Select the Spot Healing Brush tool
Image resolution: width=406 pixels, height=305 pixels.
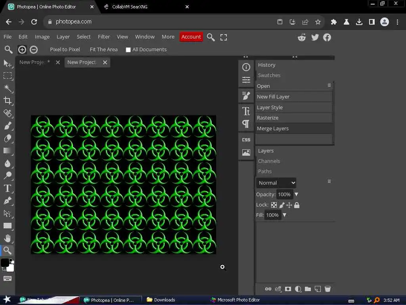7,113
